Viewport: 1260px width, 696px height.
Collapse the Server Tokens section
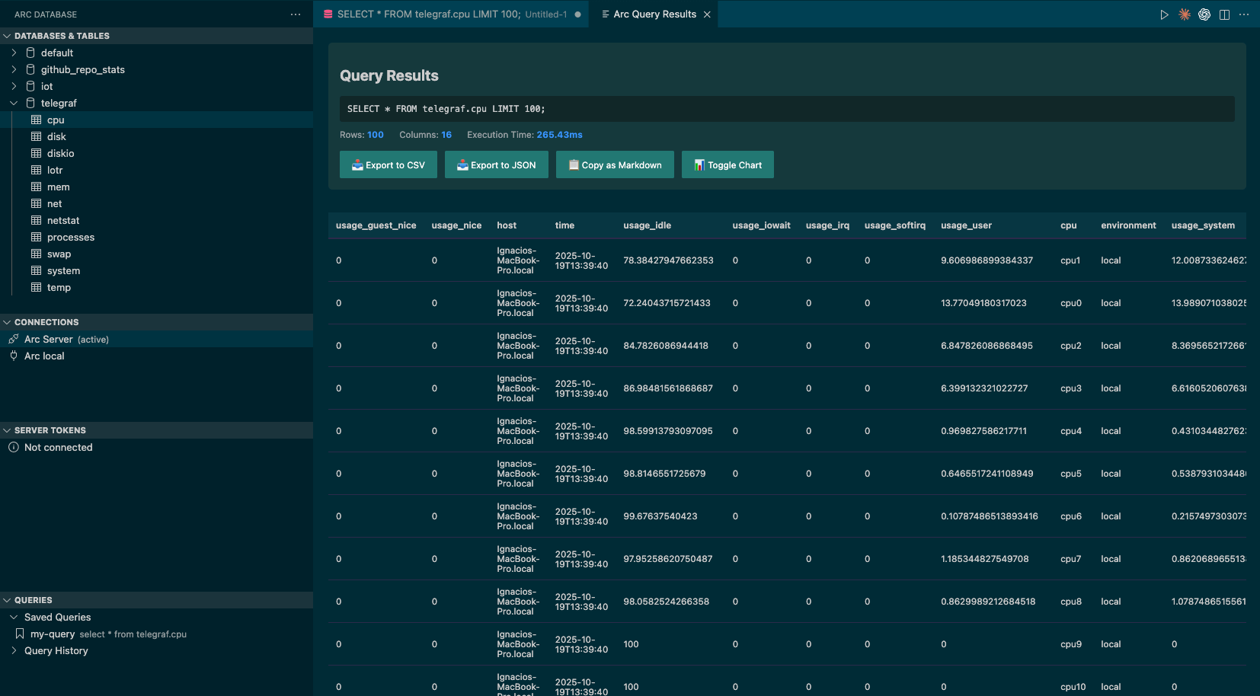(7, 430)
